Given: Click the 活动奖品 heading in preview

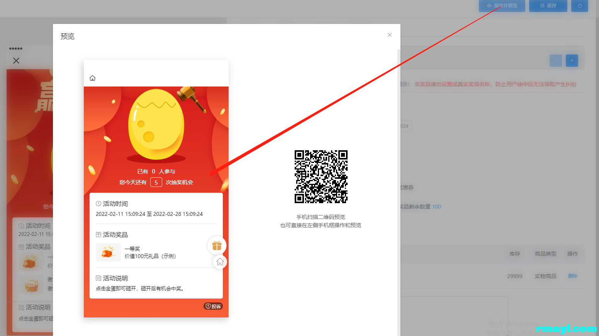Looking at the screenshot, I should coord(115,234).
